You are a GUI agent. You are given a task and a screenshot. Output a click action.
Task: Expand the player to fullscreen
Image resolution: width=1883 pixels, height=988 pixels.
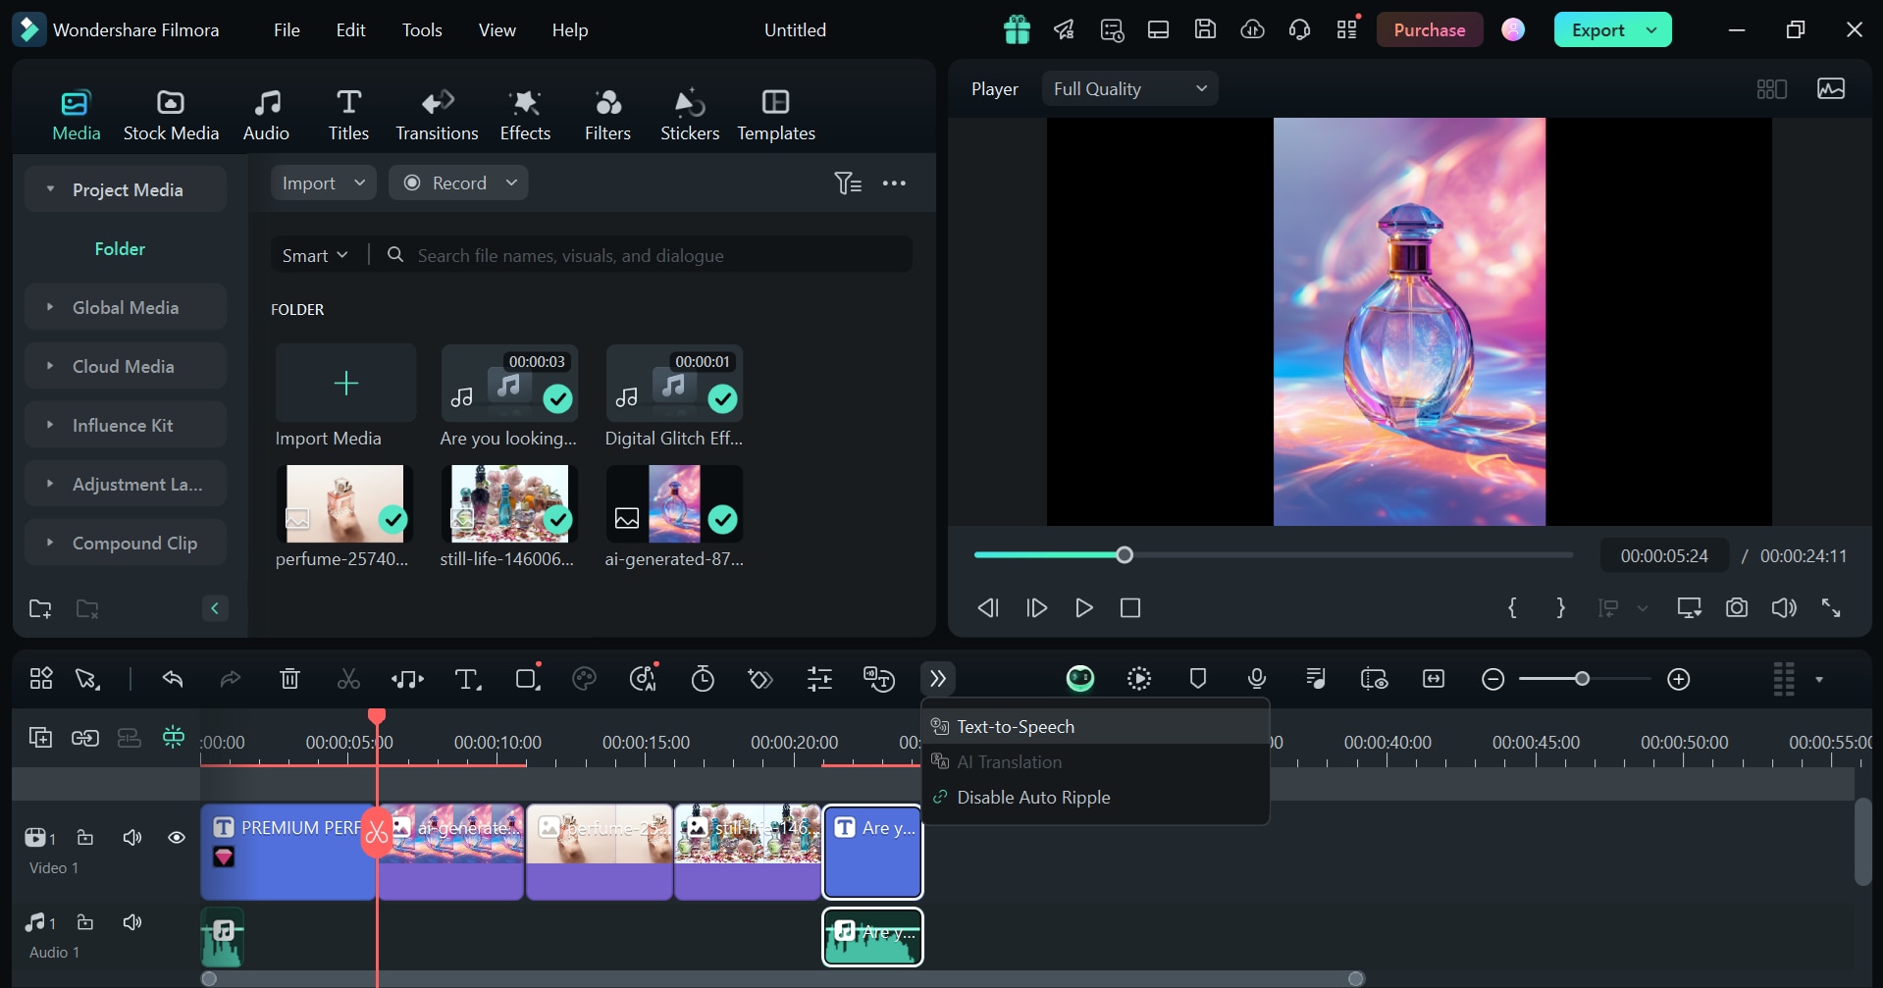1831,608
